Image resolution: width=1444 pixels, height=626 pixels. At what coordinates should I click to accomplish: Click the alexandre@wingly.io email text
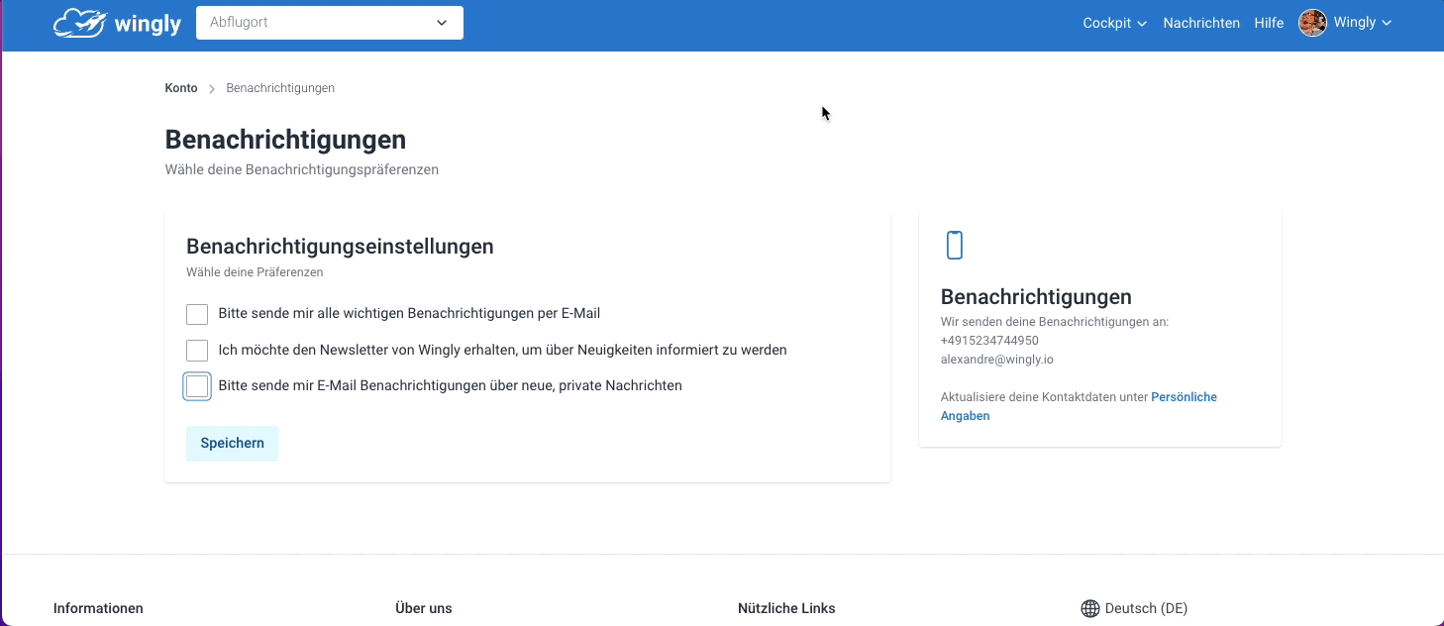pyautogui.click(x=997, y=360)
